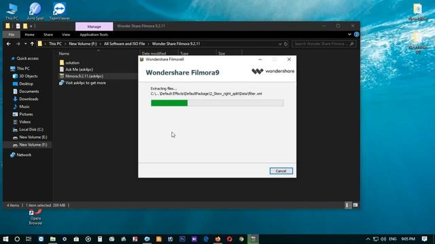Refresh the current folder
Image resolution: width=435 pixels, height=244 pixels.
click(285, 44)
